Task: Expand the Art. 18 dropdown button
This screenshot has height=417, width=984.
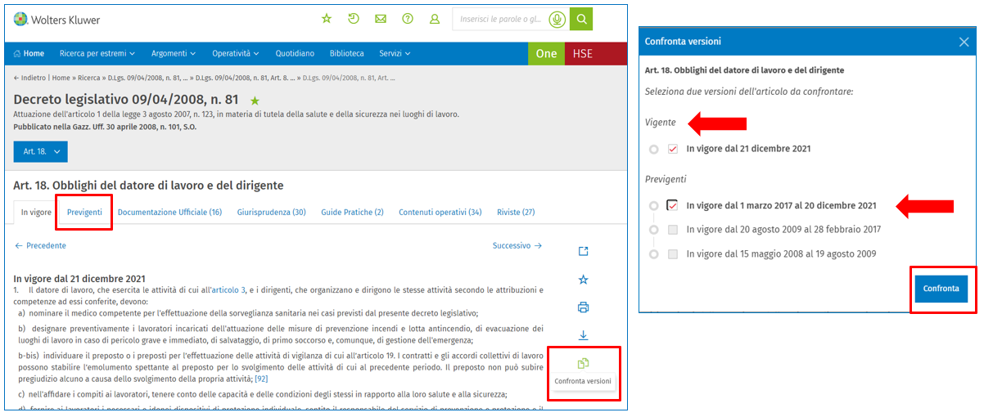Action: point(40,152)
